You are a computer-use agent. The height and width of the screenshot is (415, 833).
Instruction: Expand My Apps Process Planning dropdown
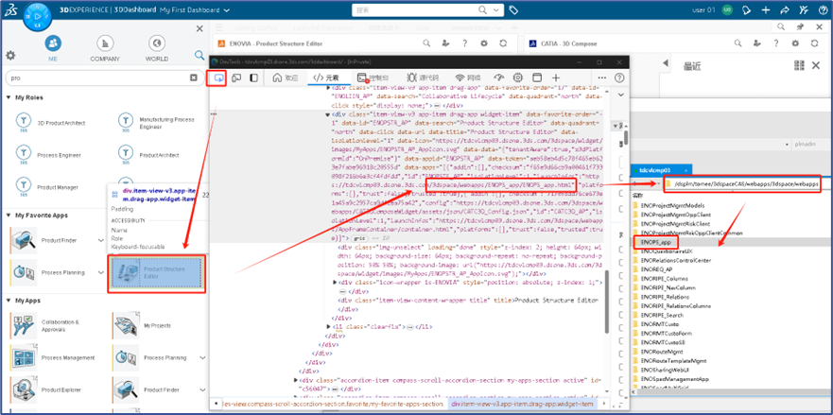[x=203, y=358]
